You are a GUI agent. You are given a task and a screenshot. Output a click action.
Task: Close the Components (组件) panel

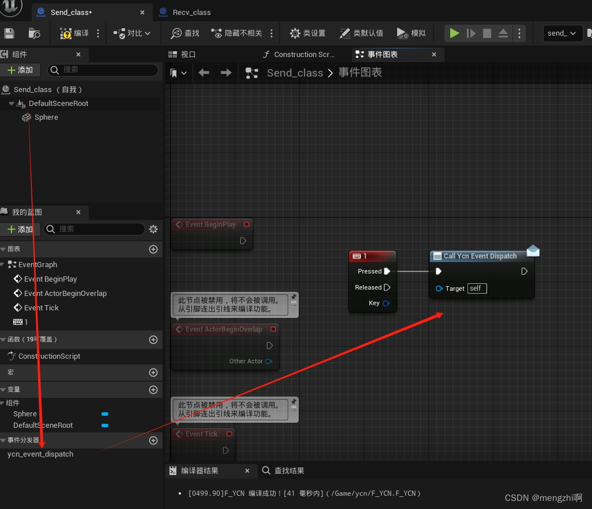pos(78,55)
